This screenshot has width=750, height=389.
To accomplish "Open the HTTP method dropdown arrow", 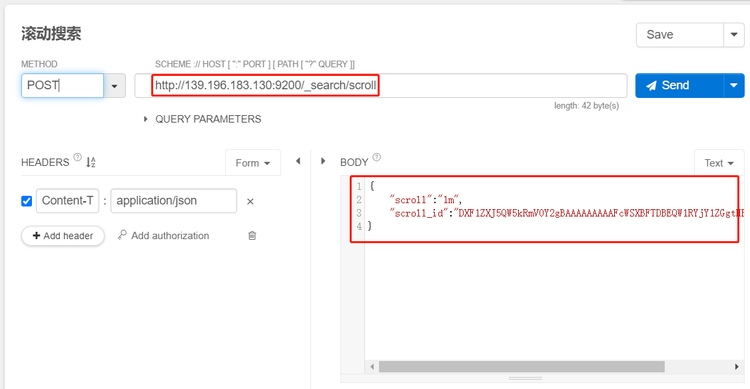I will point(115,86).
